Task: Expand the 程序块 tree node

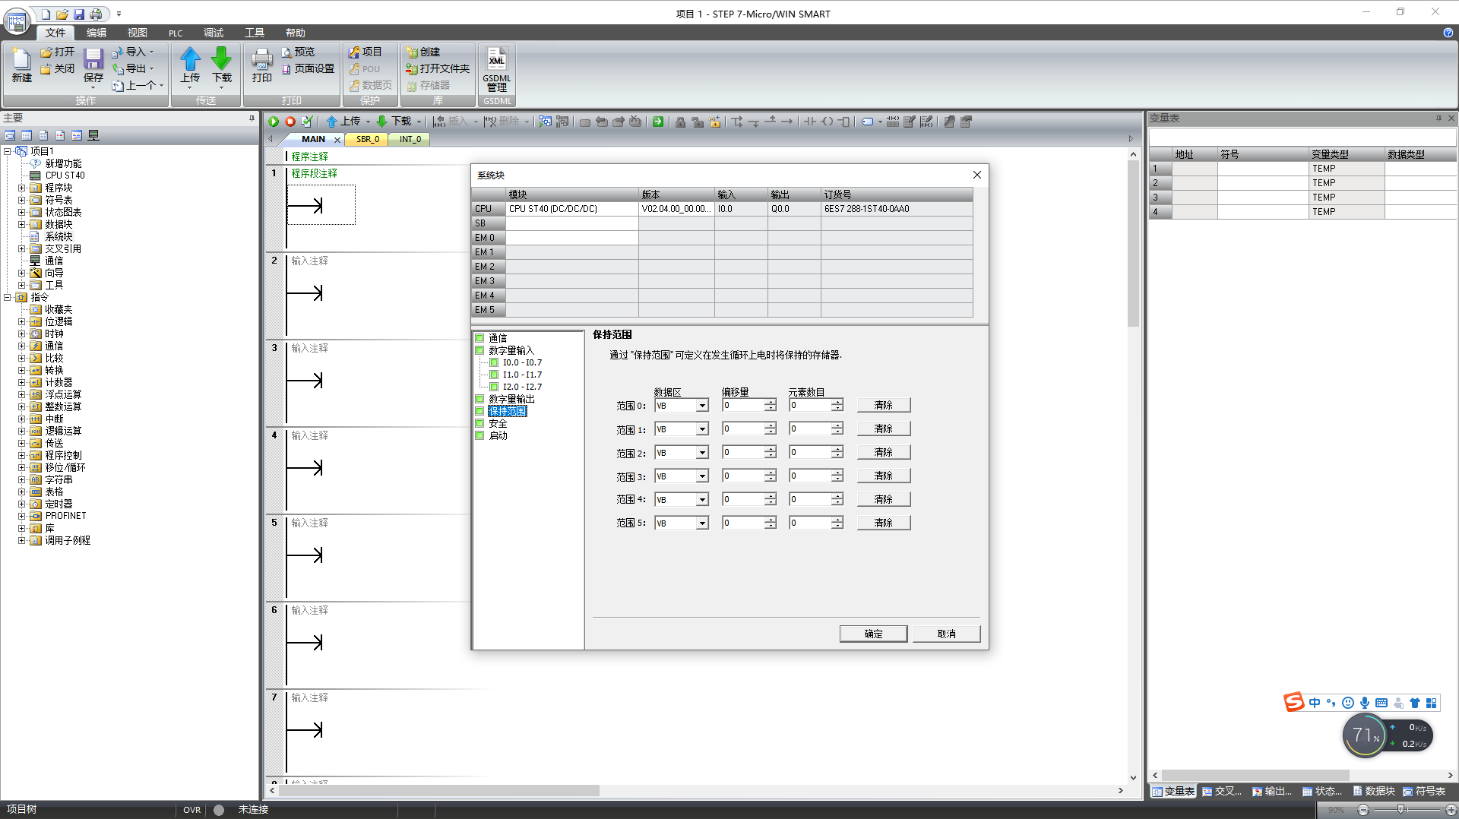Action: pyautogui.click(x=21, y=188)
